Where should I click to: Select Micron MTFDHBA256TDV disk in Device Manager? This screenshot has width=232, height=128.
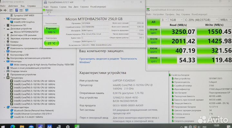pos(26,32)
